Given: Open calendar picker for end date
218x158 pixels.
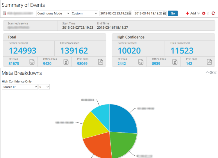Looking at the screenshot, I should (164, 13).
